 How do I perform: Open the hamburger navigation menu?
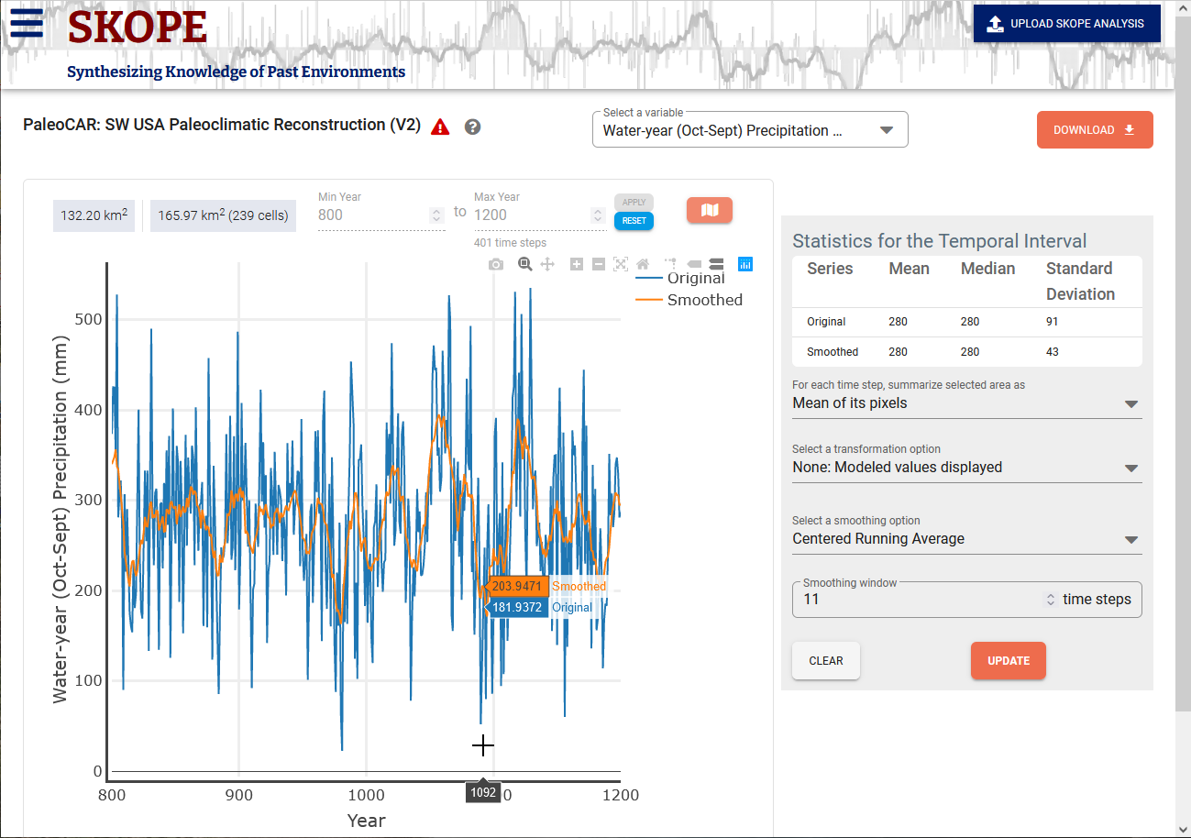coord(27,24)
